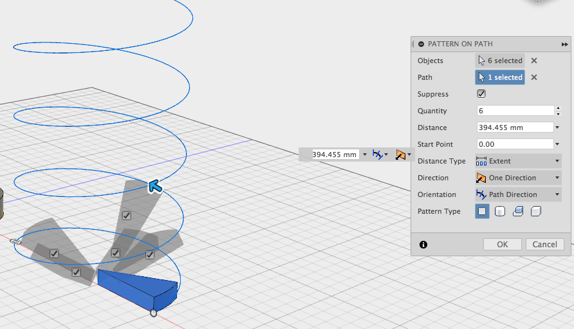Screen dimensions: 574x329
Task: Click the Path 1 selected selector
Action: pyautogui.click(x=500, y=77)
